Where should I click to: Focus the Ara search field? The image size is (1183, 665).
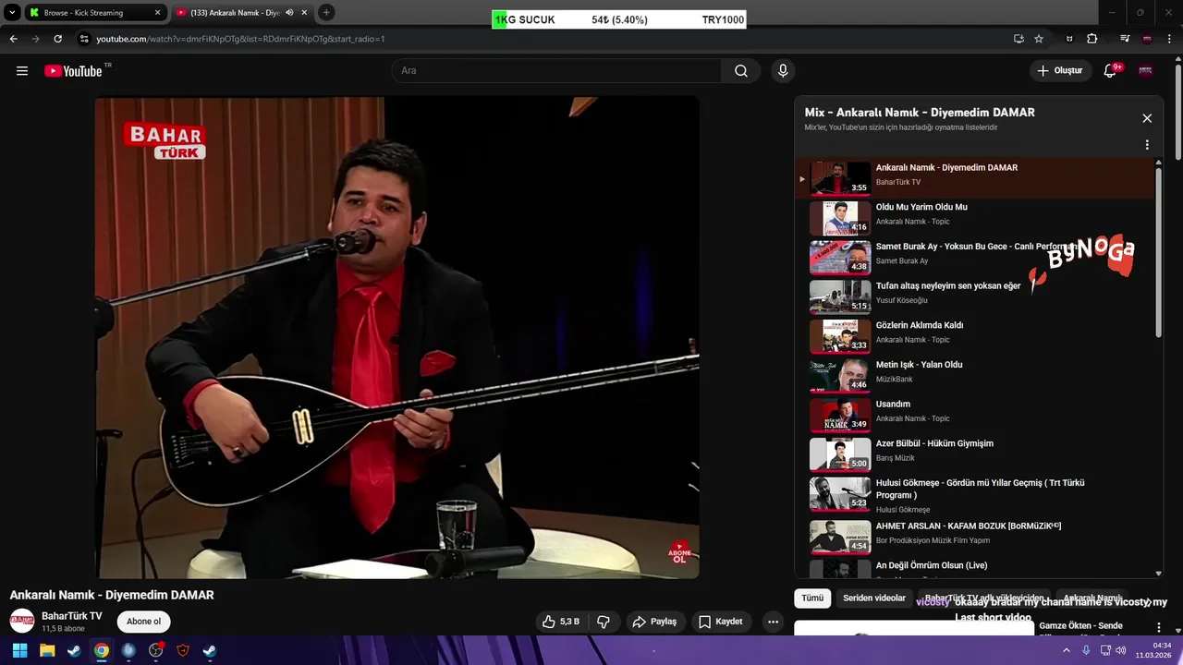click(557, 70)
